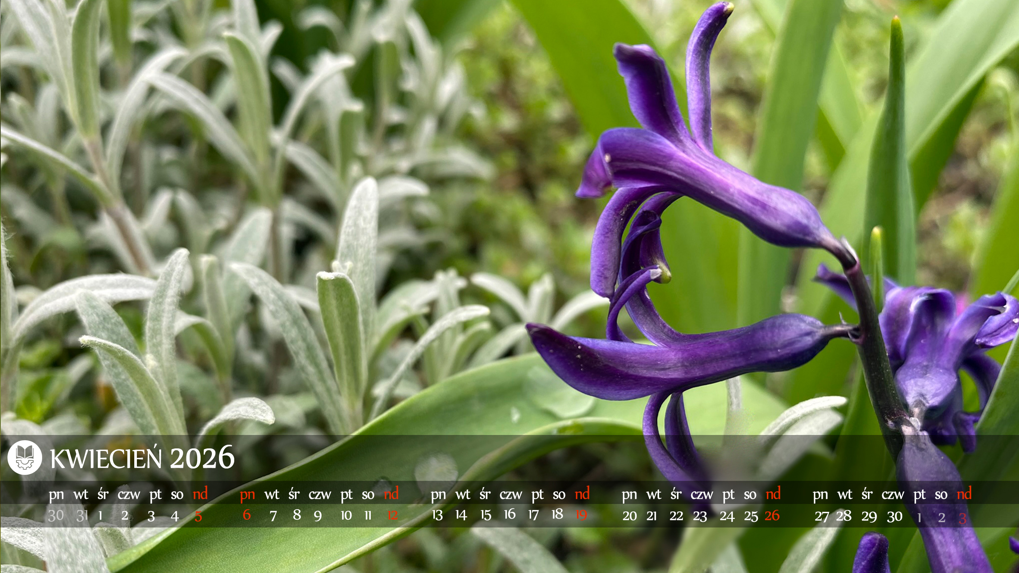The image size is (1019, 573).
Task: Select date 1 in the first week
Action: click(100, 516)
